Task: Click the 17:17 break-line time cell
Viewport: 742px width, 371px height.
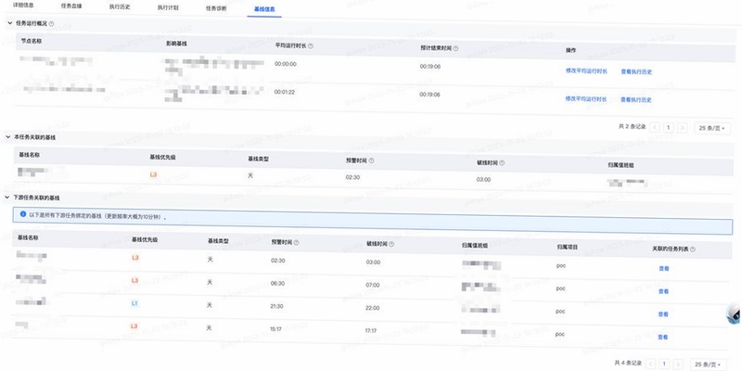Action: [x=372, y=330]
